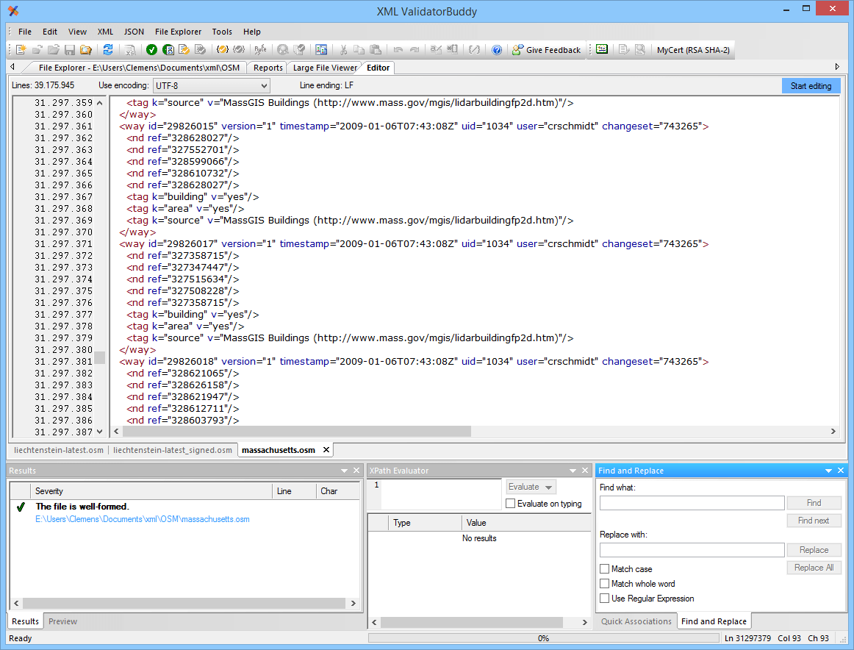
Task: Enable Evaluate on typing in XPath Evaluator
Action: (511, 502)
